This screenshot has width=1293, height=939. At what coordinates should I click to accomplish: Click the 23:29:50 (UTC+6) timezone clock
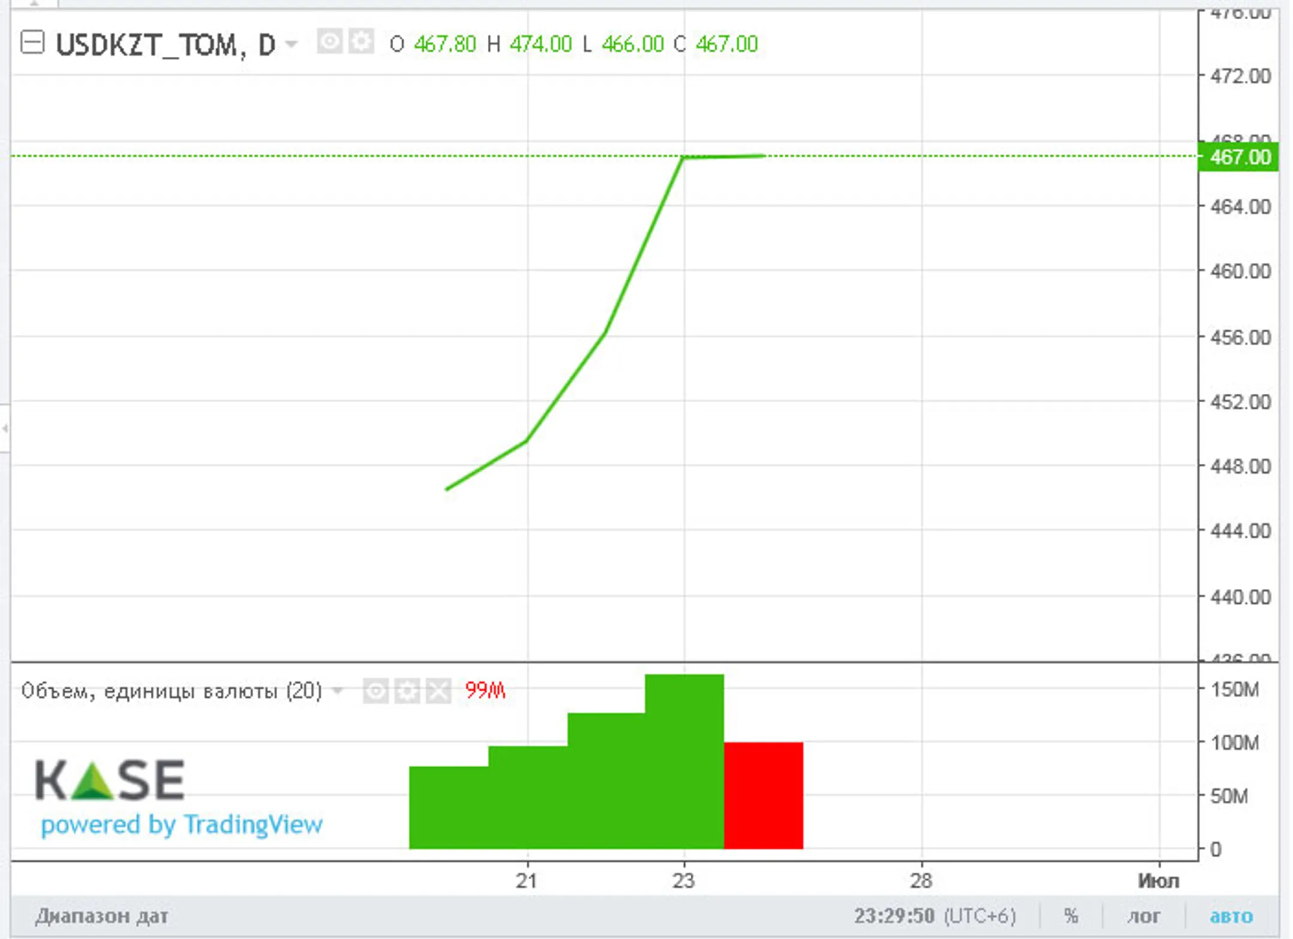coord(934,916)
